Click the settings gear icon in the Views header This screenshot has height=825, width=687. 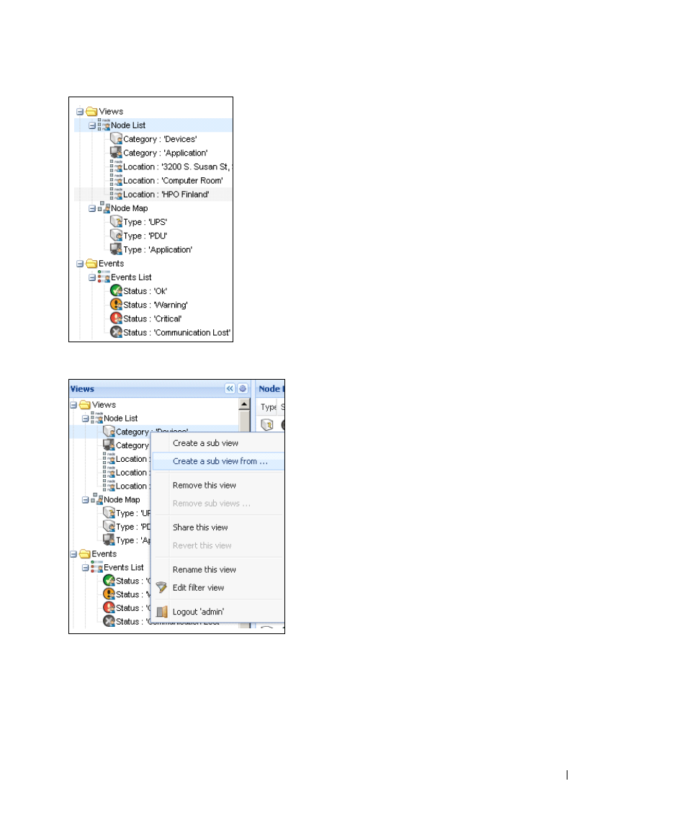tap(243, 389)
